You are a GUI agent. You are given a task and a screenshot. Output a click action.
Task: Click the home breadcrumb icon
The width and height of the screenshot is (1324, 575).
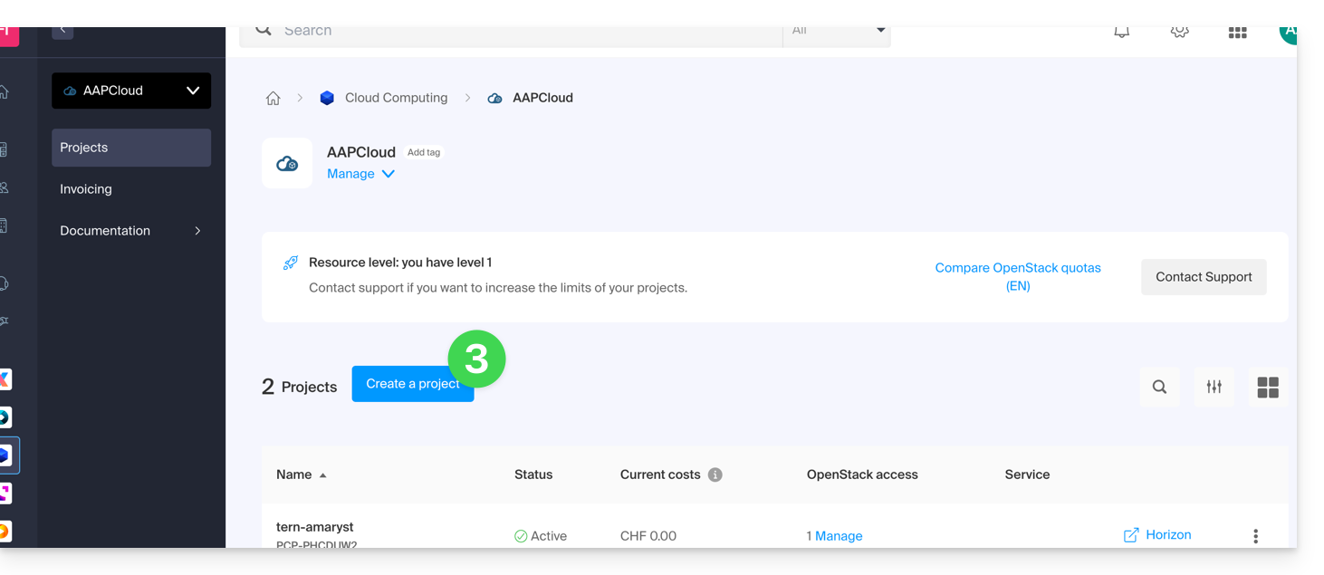coord(273,99)
